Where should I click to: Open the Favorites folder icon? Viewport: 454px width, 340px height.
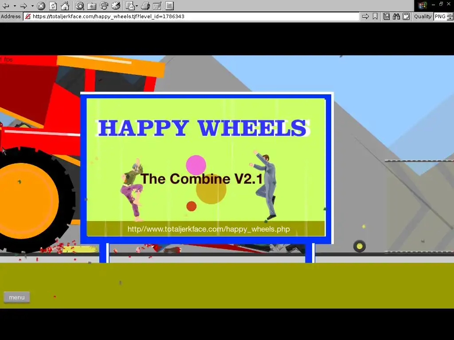[x=92, y=6]
